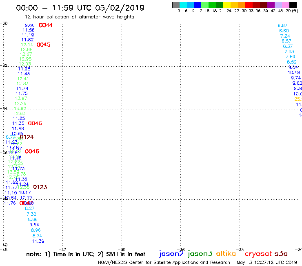The width and height of the screenshot is (302, 266).
Task: Click the wave height value 9.60
Action: point(30,25)
